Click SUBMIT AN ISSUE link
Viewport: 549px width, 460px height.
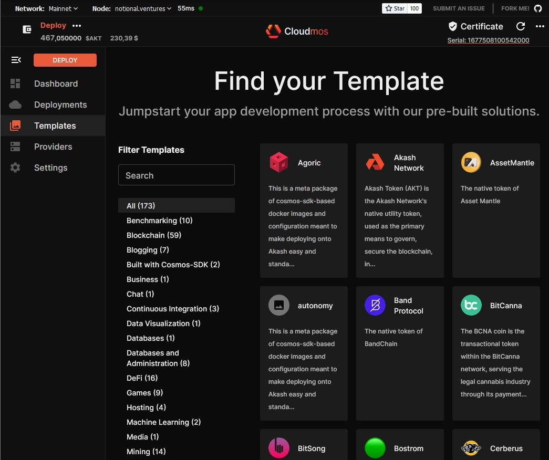(459, 8)
